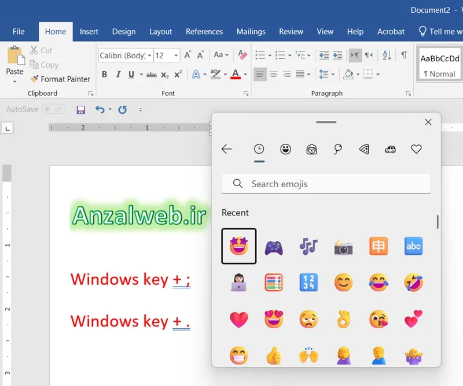The width and height of the screenshot is (463, 386).
Task: Open the Paste options dropdown arrow
Action: pos(15,81)
